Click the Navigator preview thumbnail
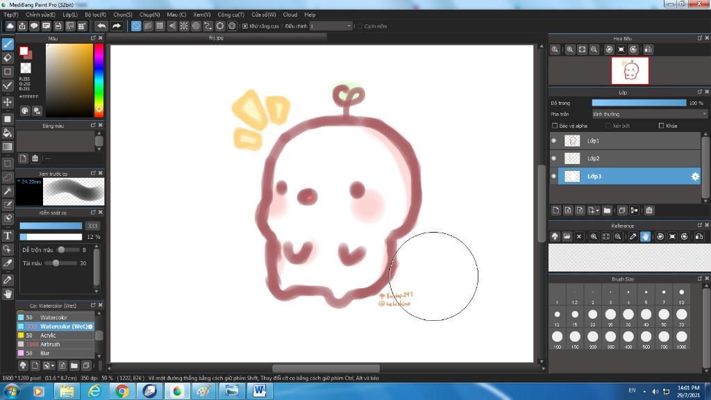 point(630,71)
